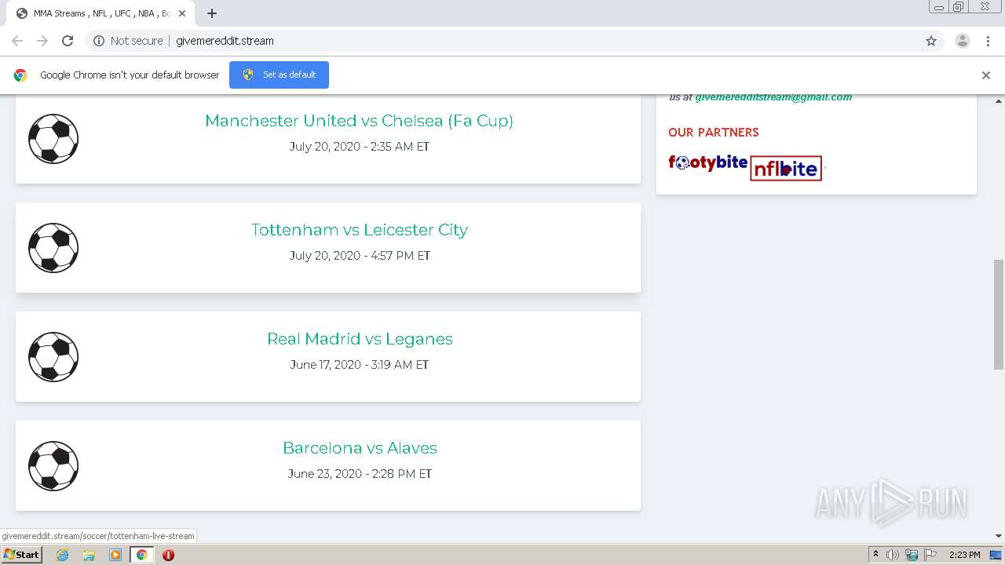Viewport: 1005px width, 565px height.
Task: Open the Chrome profile avatar icon
Action: point(963,41)
